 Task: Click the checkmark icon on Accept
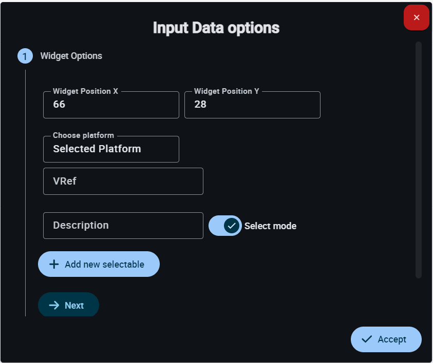point(367,339)
